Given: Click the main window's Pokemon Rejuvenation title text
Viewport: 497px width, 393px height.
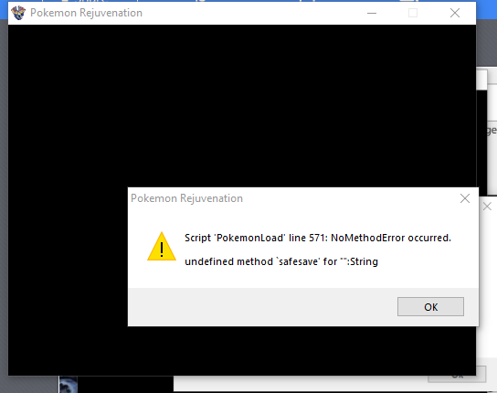Looking at the screenshot, I should point(86,13).
